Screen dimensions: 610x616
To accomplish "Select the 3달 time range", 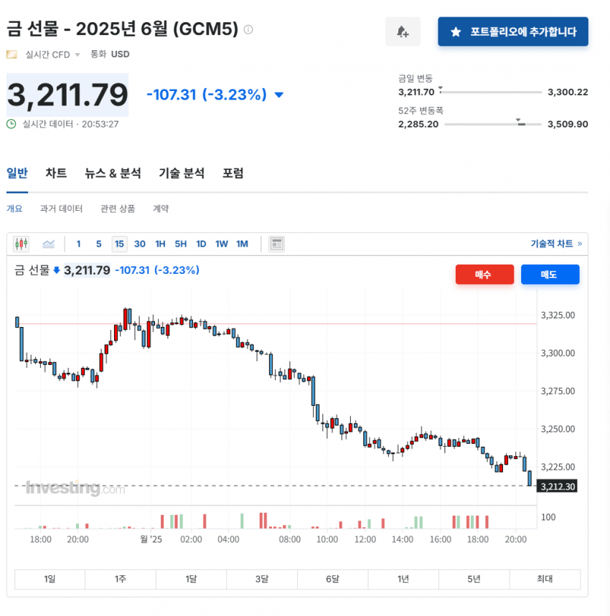I will 261,579.
